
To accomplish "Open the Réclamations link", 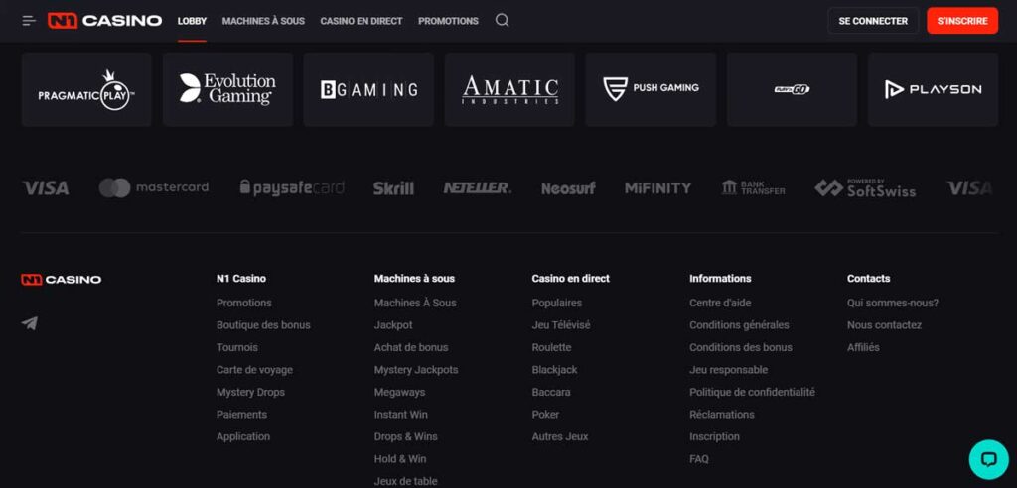I will tap(722, 415).
